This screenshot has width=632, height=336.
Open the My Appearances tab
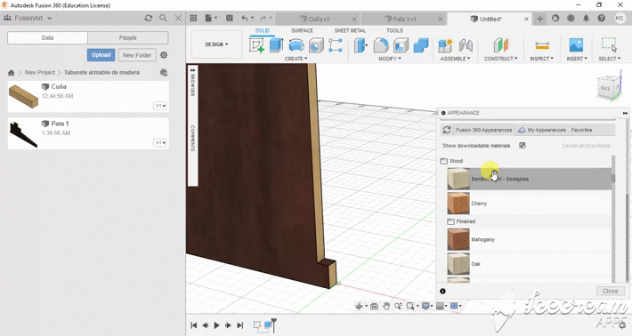pos(542,130)
